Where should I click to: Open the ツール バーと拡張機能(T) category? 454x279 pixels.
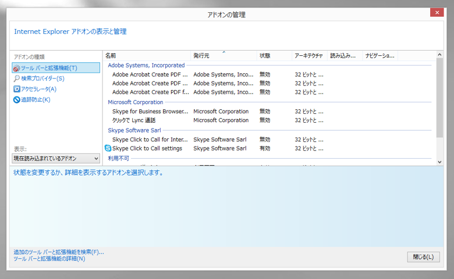pyautogui.click(x=56, y=68)
